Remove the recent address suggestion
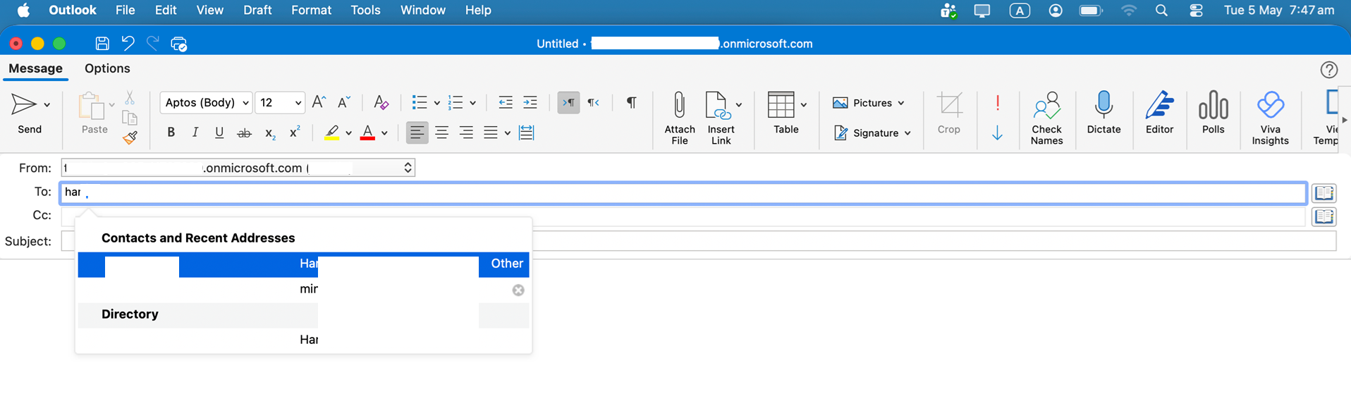Screen dimensions: 1351x406 coord(518,290)
